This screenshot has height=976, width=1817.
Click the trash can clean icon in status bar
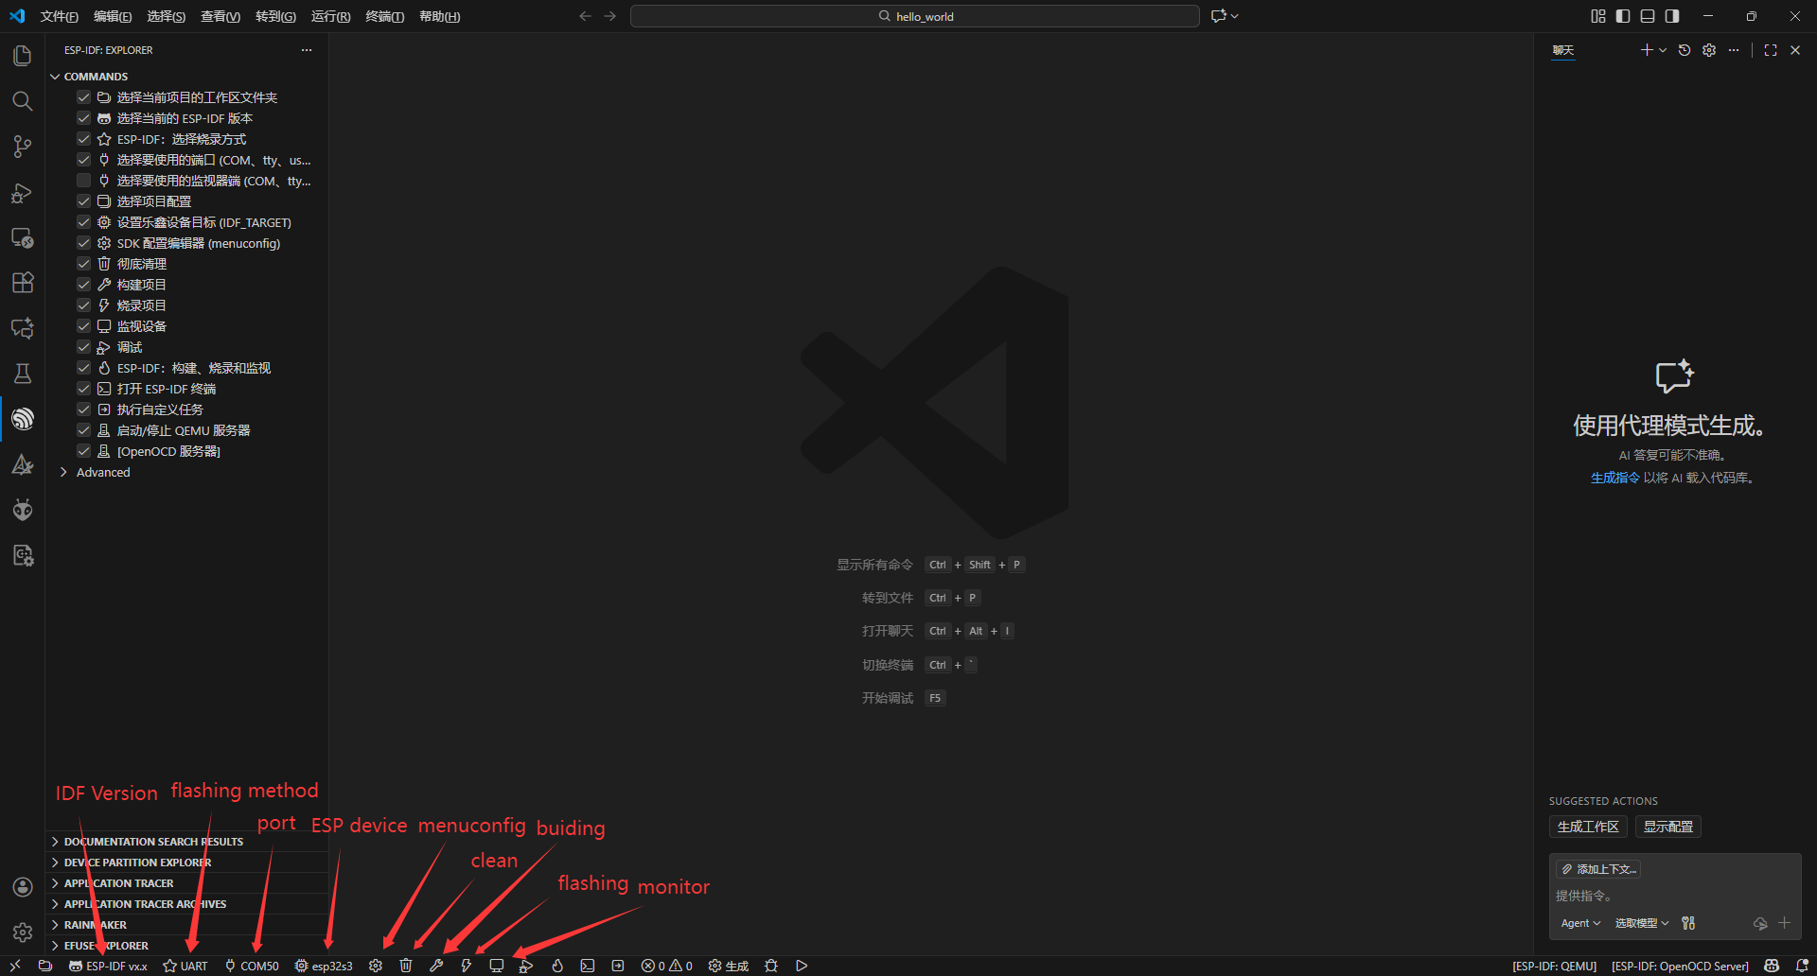coord(406,966)
